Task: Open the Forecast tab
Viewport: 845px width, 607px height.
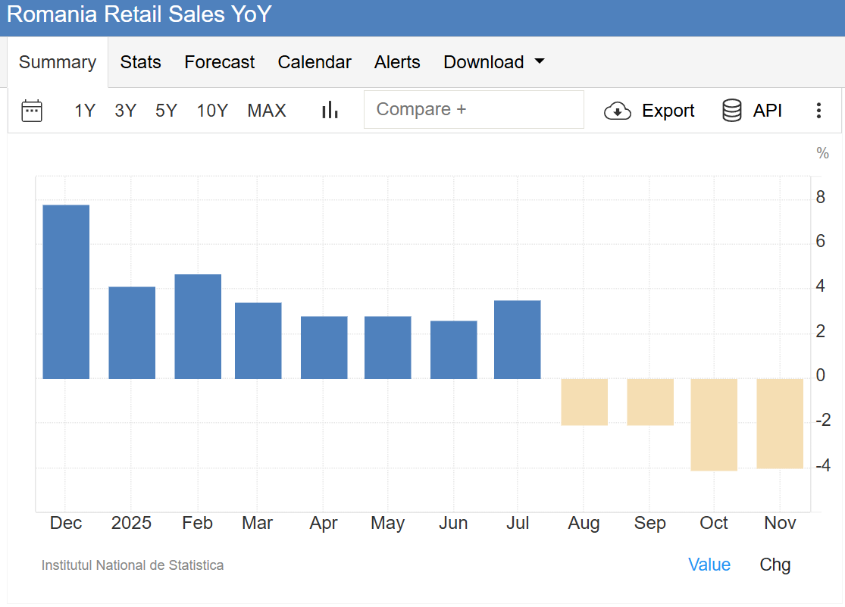Action: click(219, 62)
